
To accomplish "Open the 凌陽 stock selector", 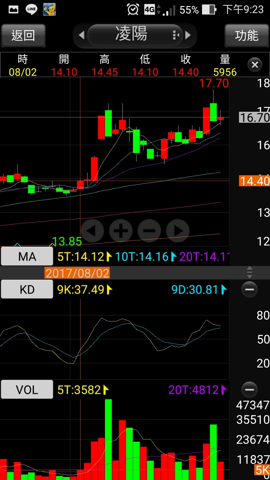I will point(135,35).
